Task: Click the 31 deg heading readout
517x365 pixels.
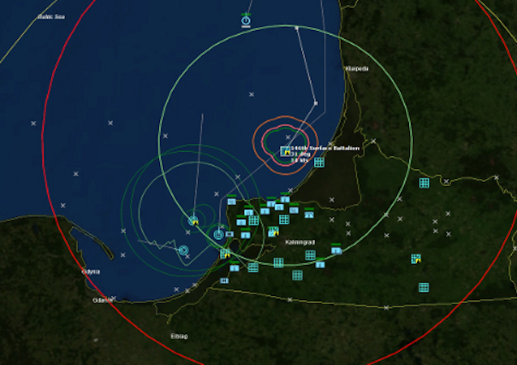Action: click(x=300, y=154)
